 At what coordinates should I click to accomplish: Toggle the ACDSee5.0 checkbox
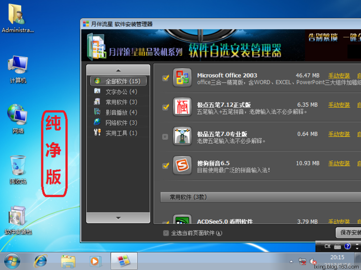pyautogui.click(x=166, y=222)
